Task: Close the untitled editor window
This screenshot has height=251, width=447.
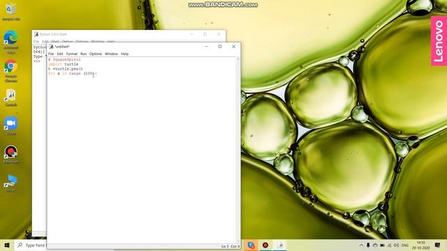Action: [233, 47]
